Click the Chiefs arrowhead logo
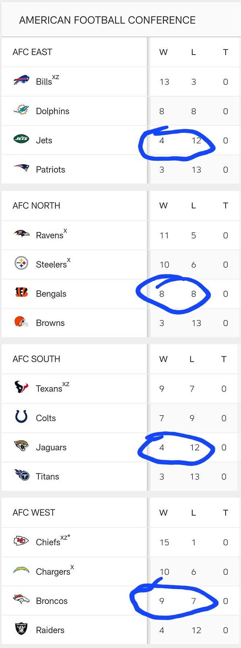 click(x=21, y=540)
